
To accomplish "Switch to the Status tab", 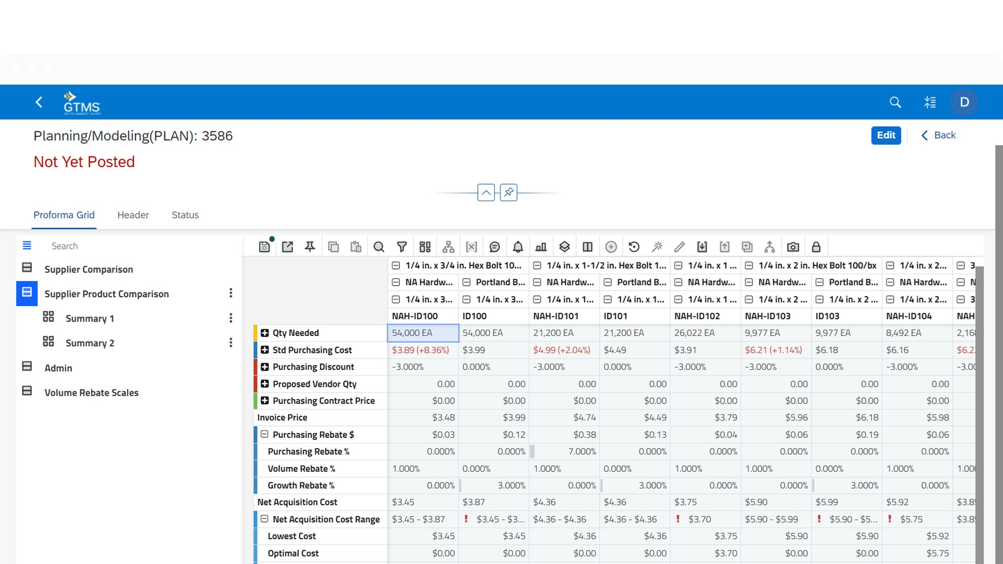I will 185,215.
